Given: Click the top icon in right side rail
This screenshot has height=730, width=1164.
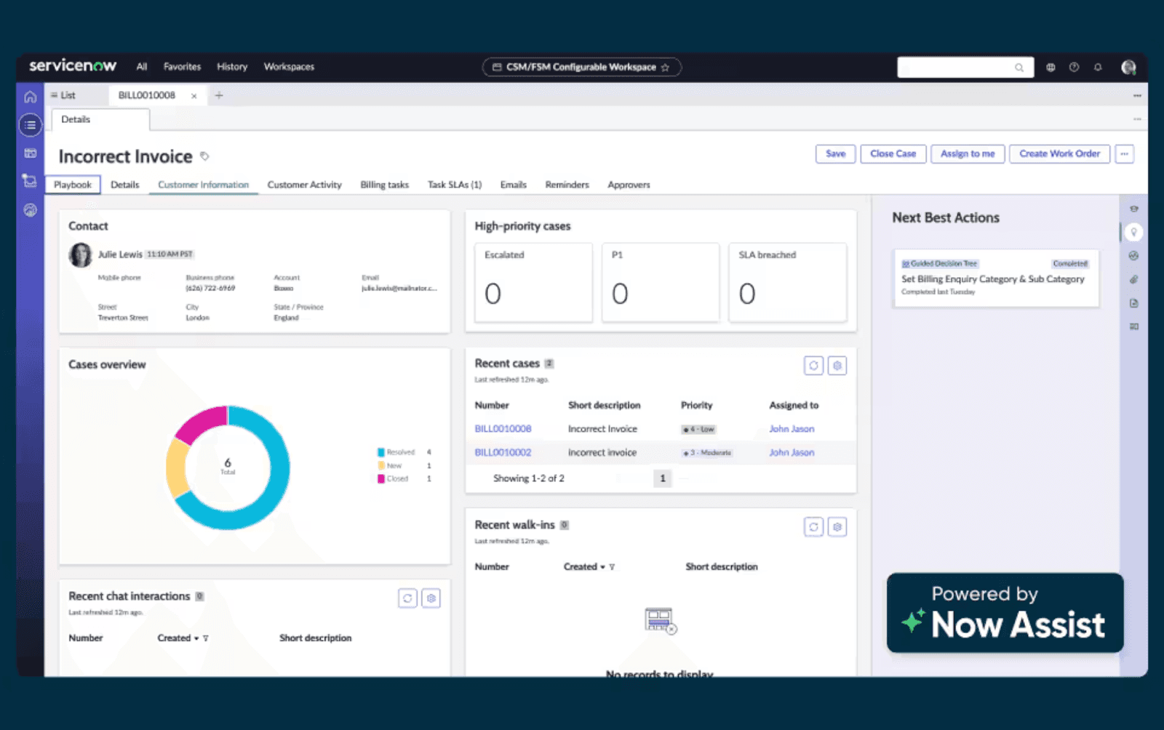Looking at the screenshot, I should tap(1133, 209).
